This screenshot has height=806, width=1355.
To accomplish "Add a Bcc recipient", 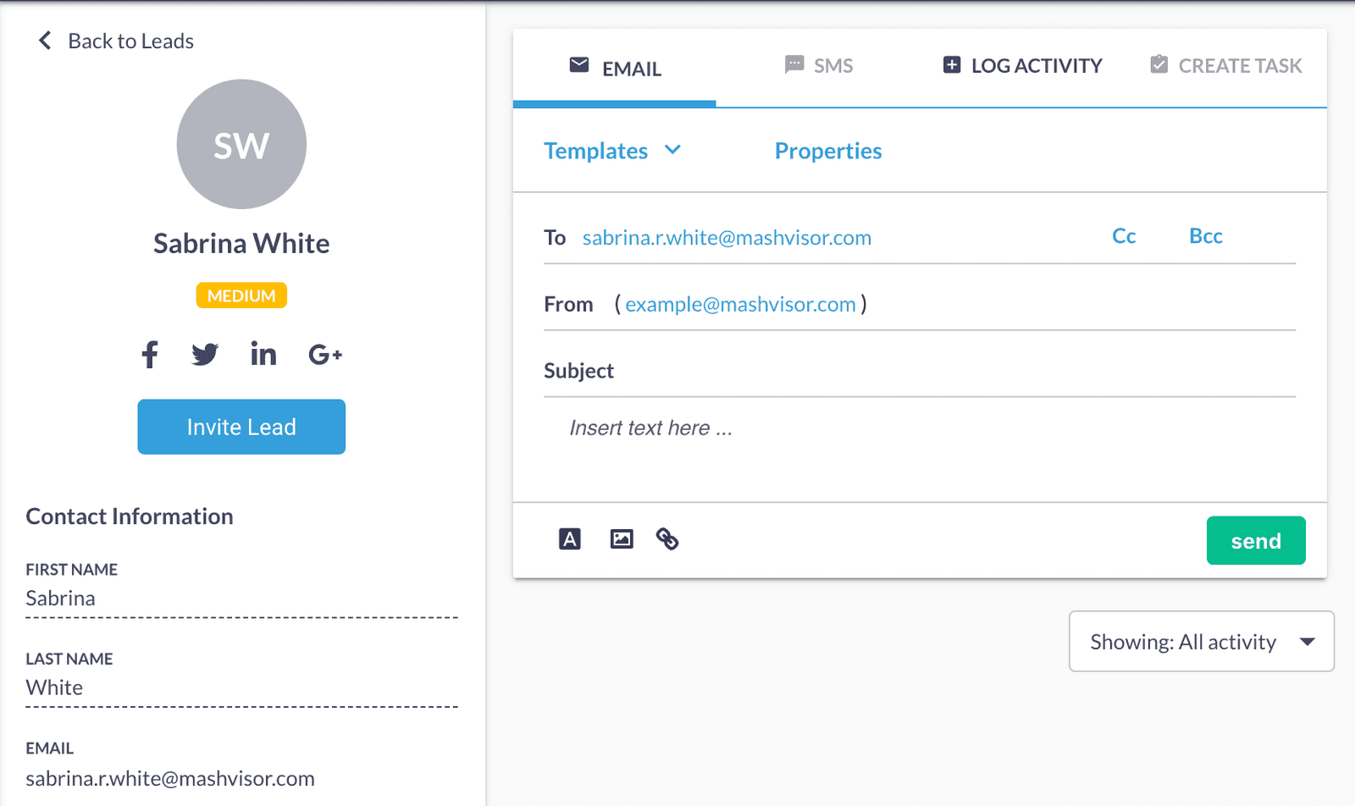I will click(x=1205, y=236).
